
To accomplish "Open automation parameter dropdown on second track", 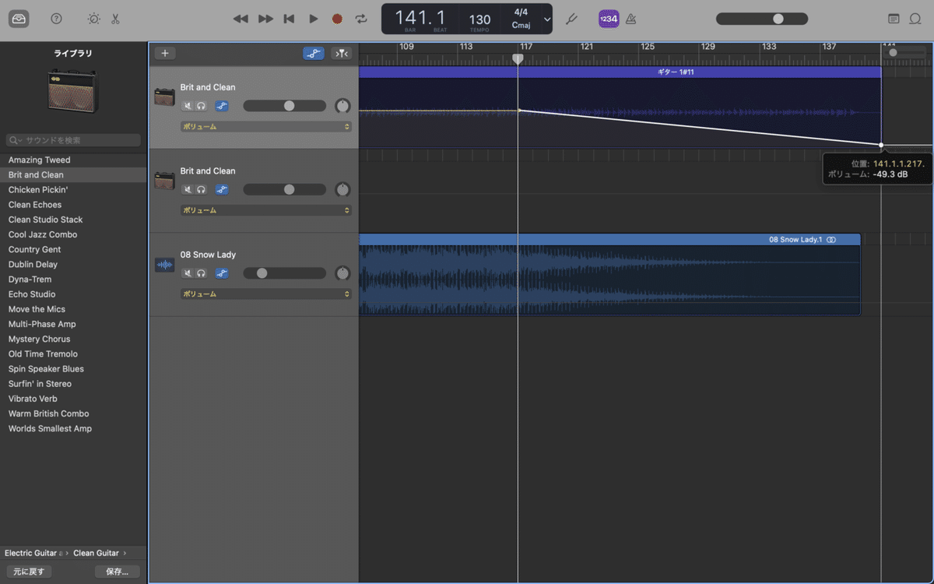I will (266, 210).
